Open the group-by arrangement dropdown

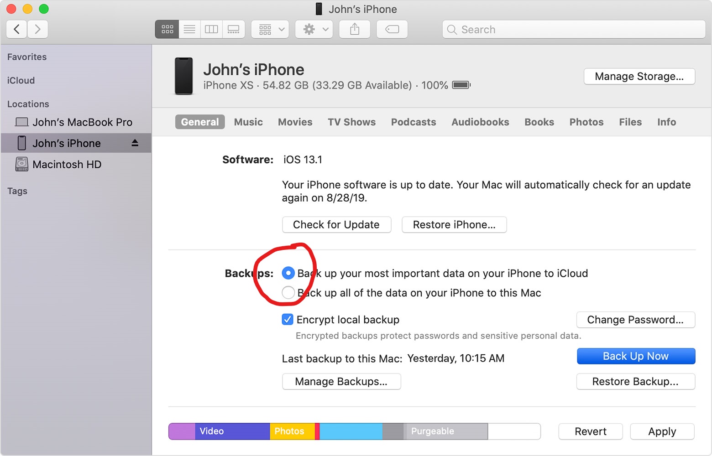[x=270, y=29]
